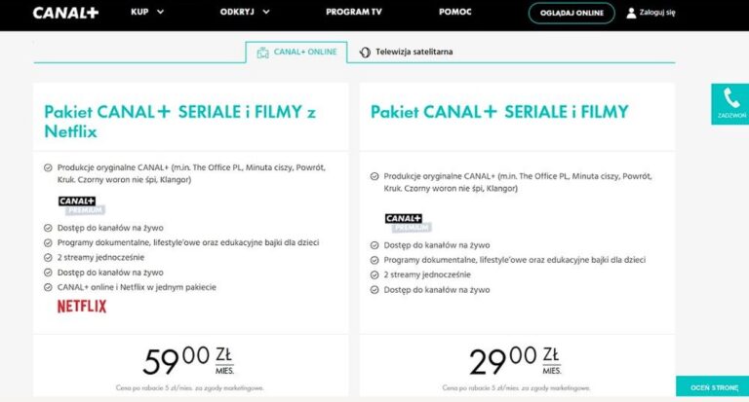This screenshot has width=749, height=402.
Task: Click CANAL+ Premium logo in Netflix package
Action: click(80, 204)
